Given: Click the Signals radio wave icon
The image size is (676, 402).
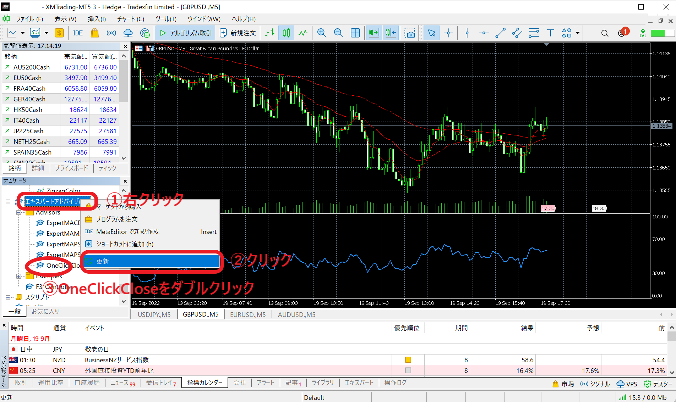Looking at the screenshot, I should click(111, 33).
